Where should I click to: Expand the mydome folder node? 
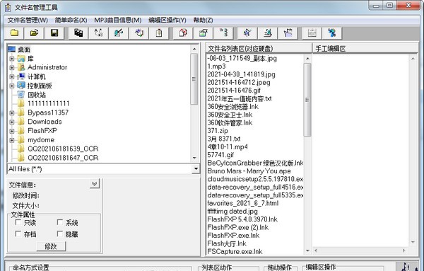coord(11,140)
